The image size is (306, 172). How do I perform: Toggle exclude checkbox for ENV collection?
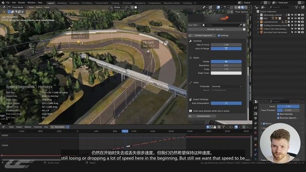289,19
